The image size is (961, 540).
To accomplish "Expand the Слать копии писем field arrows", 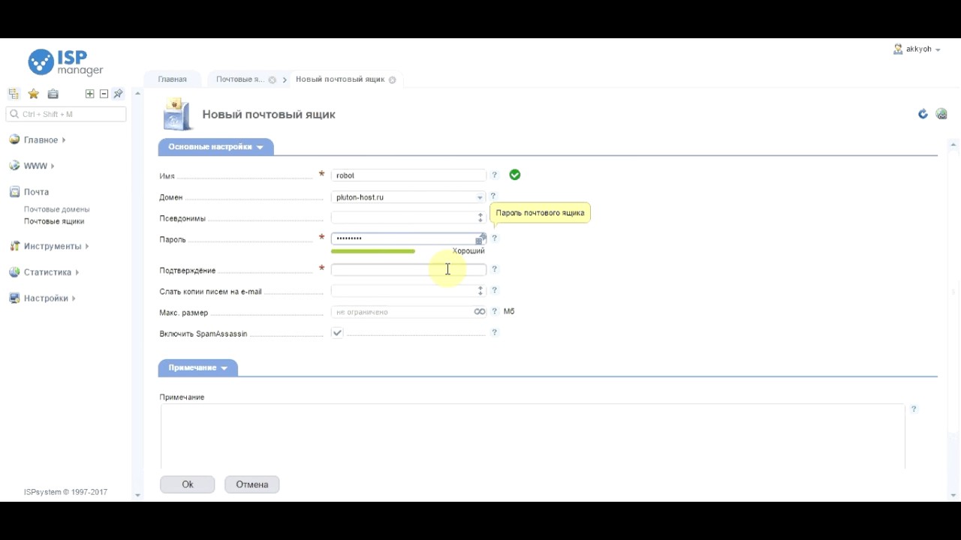I will pos(480,290).
